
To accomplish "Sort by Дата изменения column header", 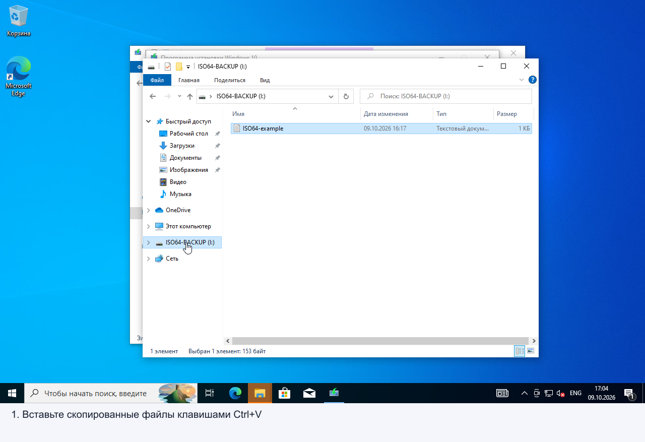I will pyautogui.click(x=397, y=114).
